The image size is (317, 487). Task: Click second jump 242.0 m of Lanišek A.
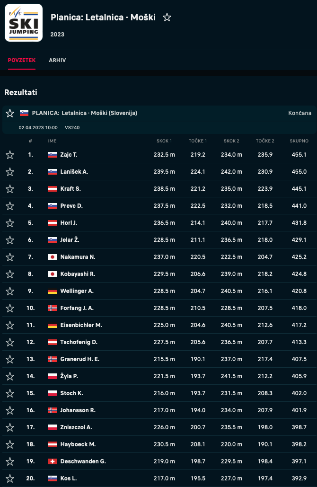[x=232, y=172]
